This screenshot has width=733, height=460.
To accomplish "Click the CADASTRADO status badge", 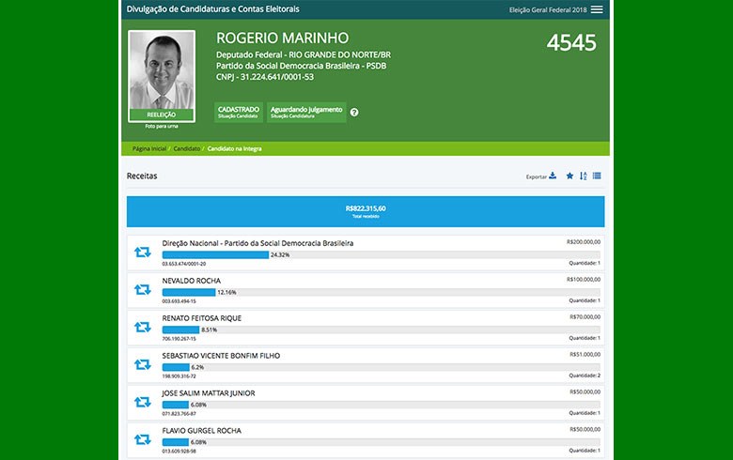I will tap(239, 112).
